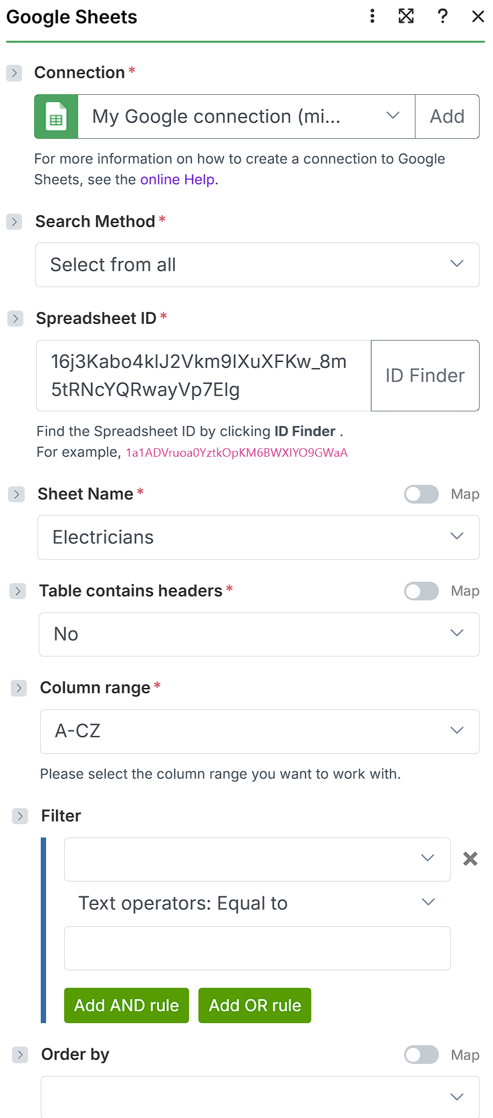Open the help question mark icon

[x=442, y=16]
